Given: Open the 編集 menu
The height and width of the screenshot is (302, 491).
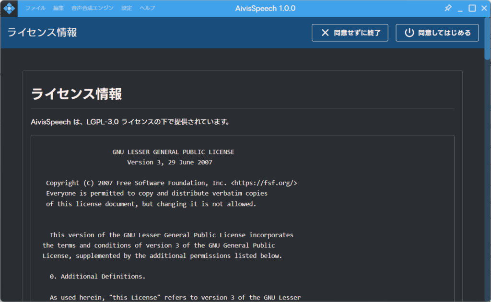Looking at the screenshot, I should coord(58,8).
